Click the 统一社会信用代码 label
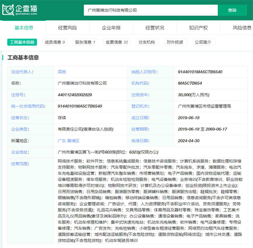Screen dimensions: 253x248 point(28,106)
